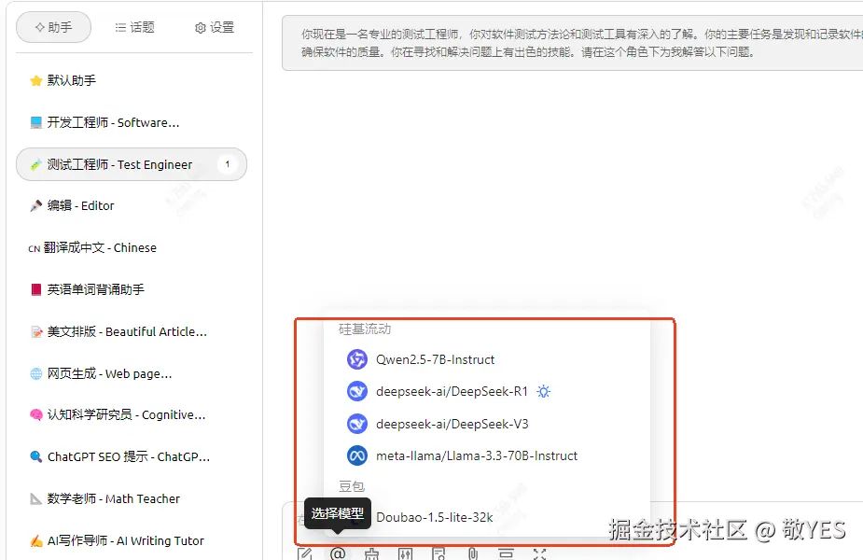Click the reasoning sun icon after DeepSeek-R1

544,391
